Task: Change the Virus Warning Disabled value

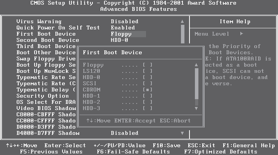Action: pos(124,22)
